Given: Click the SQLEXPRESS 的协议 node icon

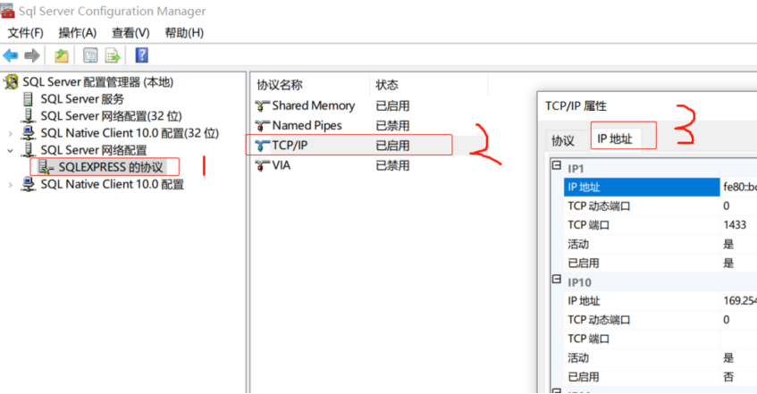Looking at the screenshot, I should tap(46, 167).
